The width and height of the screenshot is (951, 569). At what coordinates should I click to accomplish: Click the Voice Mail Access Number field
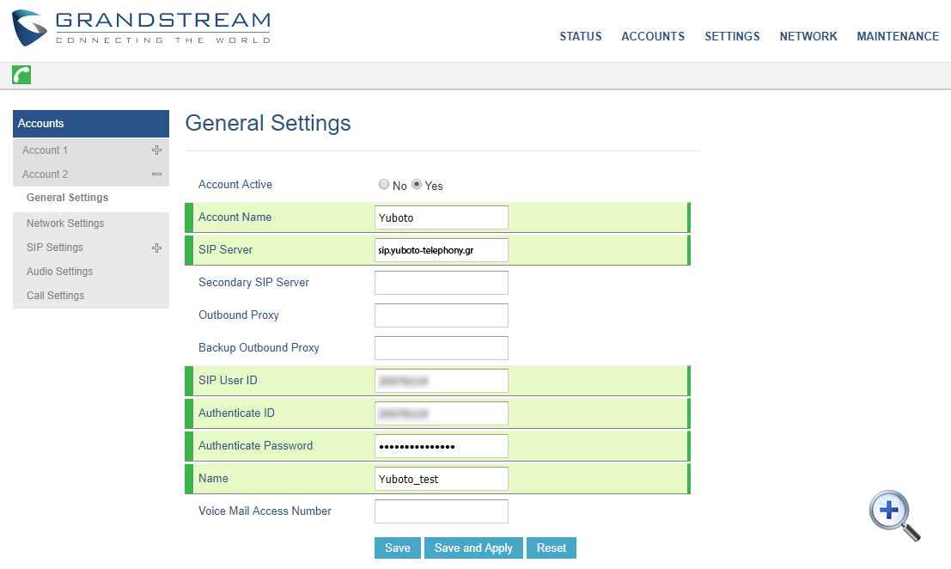point(441,511)
